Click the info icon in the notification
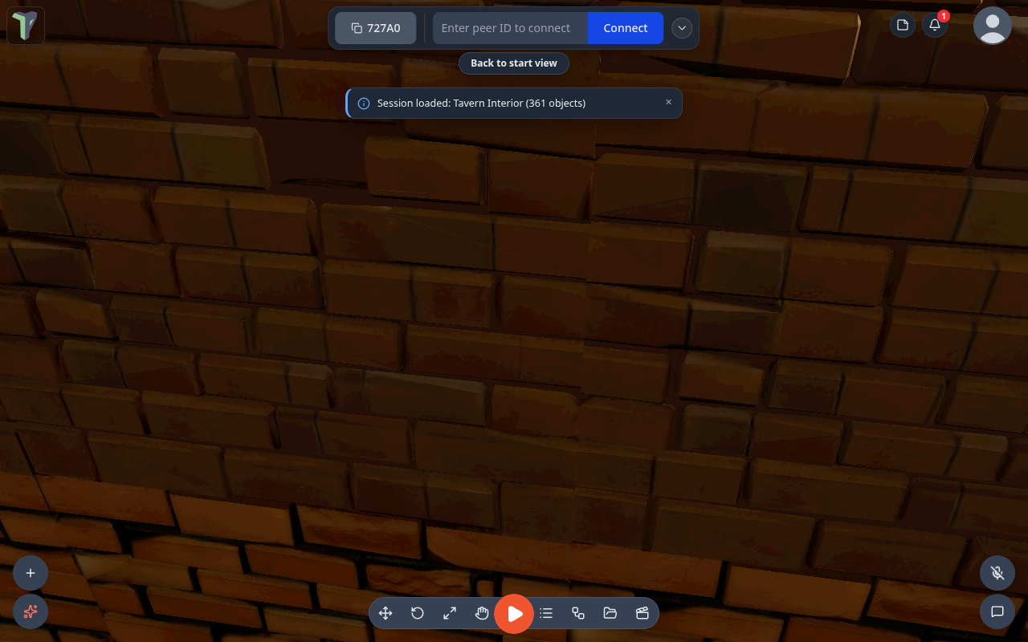 pos(364,104)
